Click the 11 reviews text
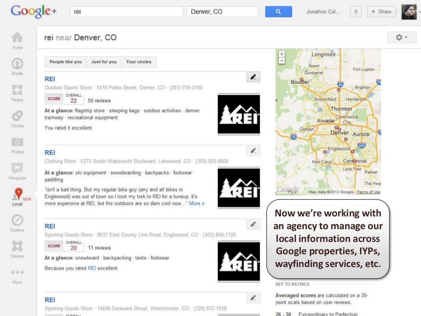Screen dimensions: 421x316 pyautogui.click(x=99, y=248)
